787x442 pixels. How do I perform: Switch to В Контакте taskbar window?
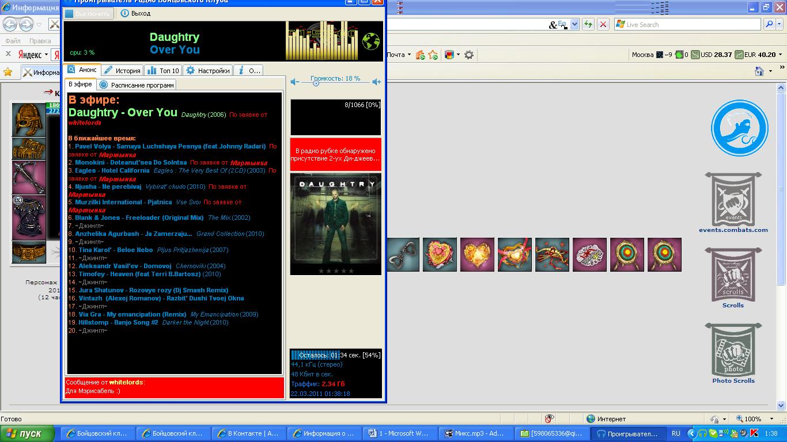[249, 433]
